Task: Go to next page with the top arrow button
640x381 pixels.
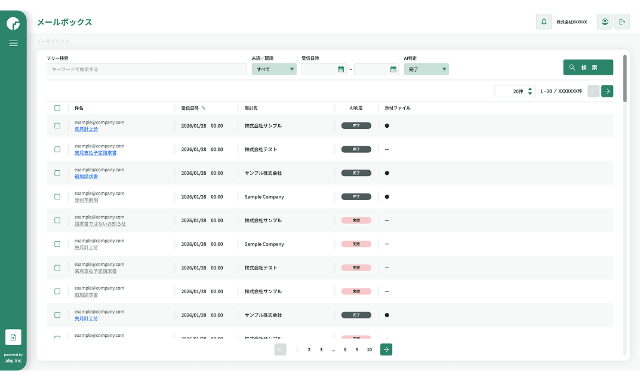Action: click(x=607, y=91)
